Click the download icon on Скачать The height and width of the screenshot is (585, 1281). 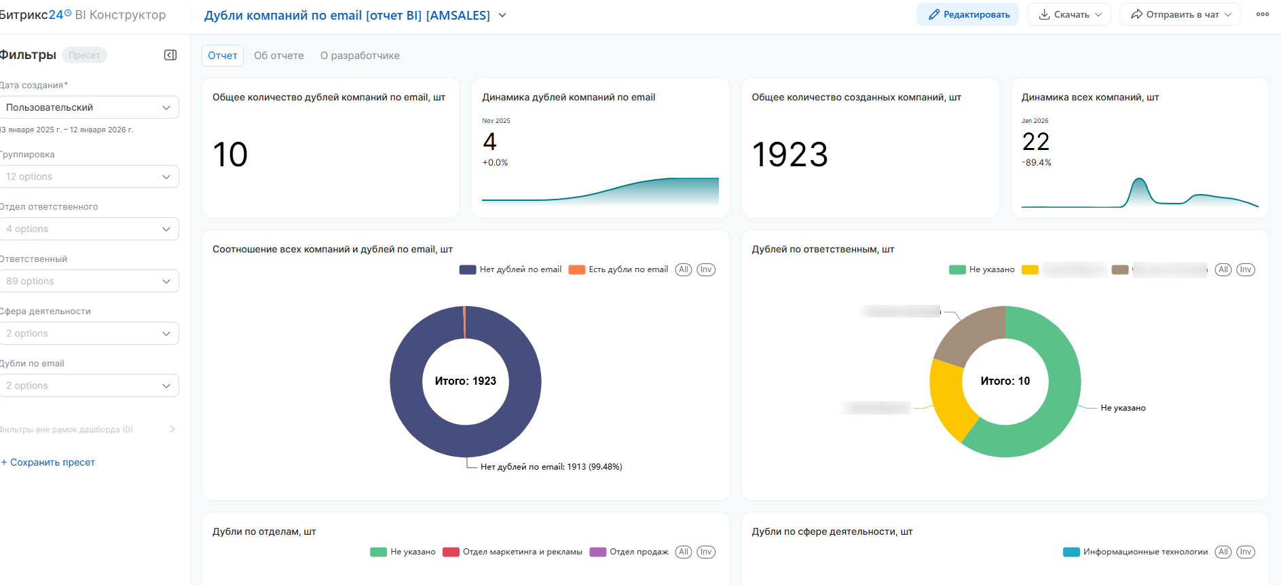click(x=1044, y=14)
